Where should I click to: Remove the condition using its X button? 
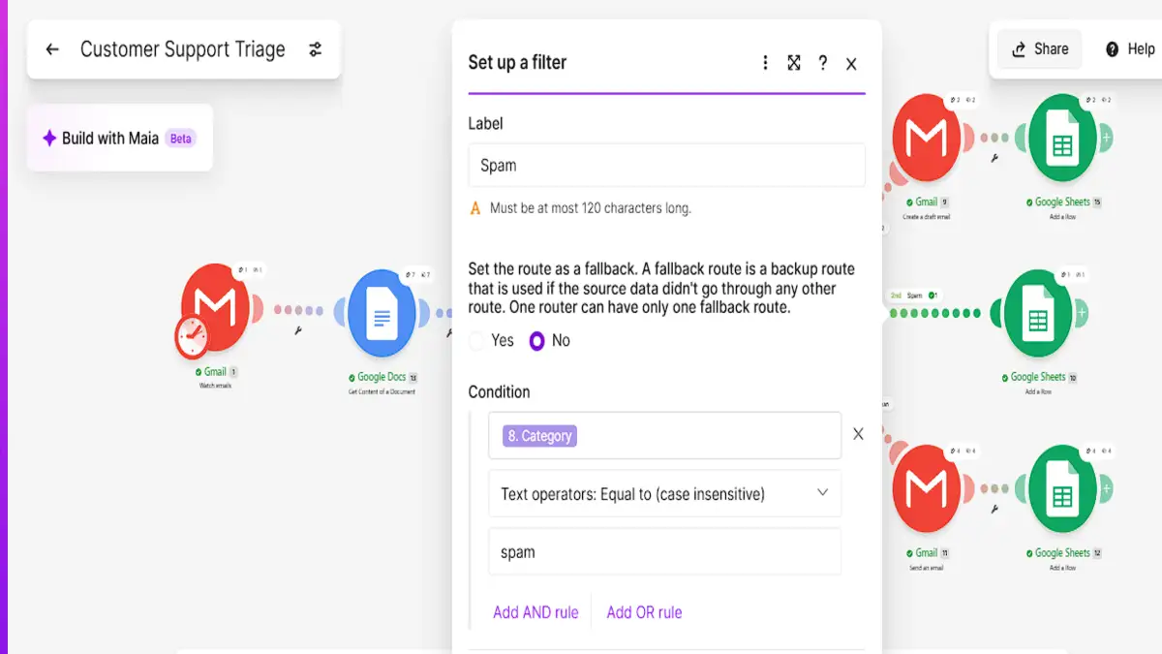(858, 435)
